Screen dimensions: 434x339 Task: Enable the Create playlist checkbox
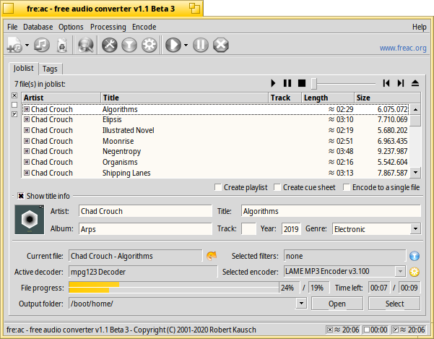tap(218, 187)
